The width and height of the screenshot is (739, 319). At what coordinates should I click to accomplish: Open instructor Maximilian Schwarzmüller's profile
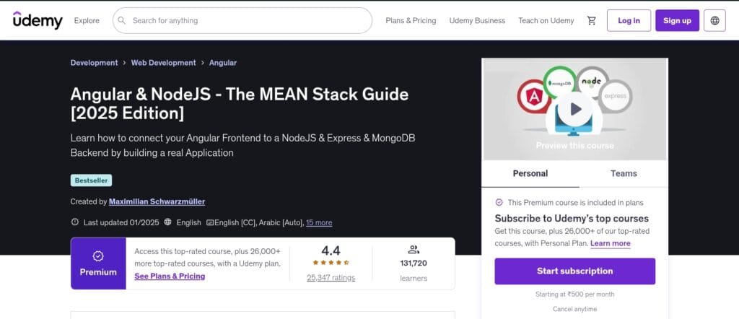point(157,201)
